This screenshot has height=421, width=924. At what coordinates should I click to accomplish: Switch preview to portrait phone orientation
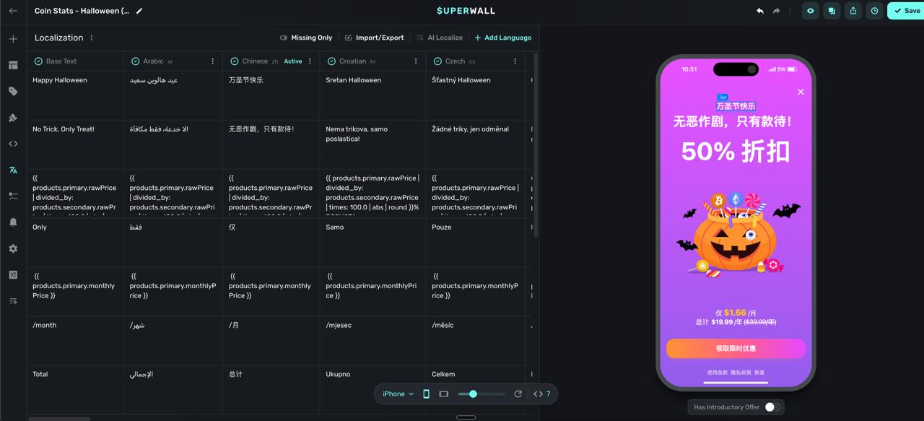tap(426, 394)
